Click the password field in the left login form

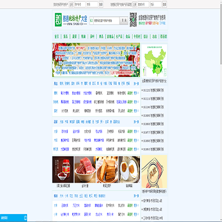(x=92, y=4)
